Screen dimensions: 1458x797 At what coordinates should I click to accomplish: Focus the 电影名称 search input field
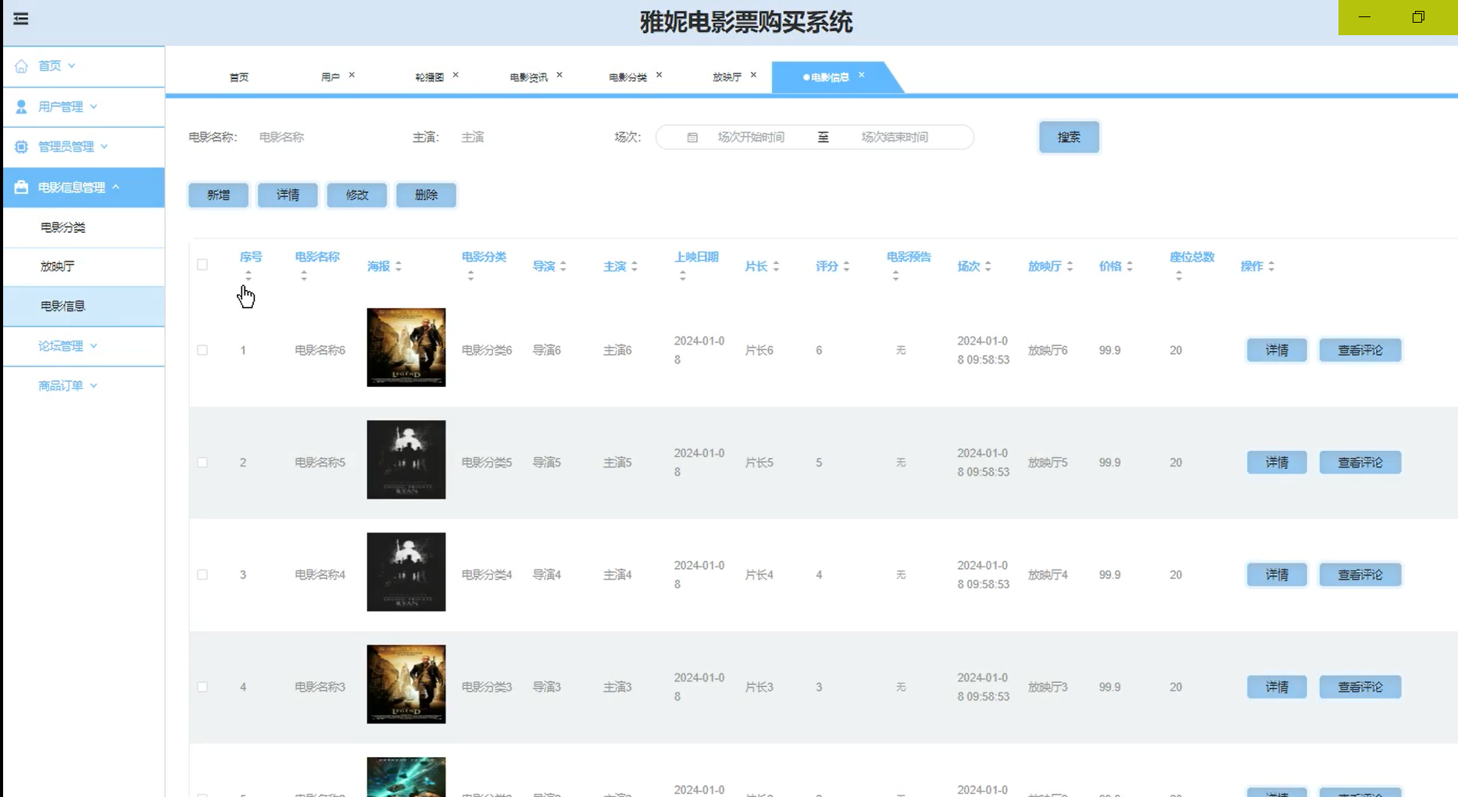point(320,138)
